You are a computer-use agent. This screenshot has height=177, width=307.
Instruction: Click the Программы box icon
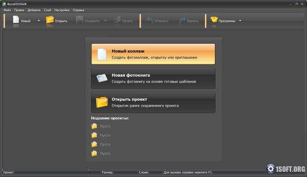tap(214, 19)
